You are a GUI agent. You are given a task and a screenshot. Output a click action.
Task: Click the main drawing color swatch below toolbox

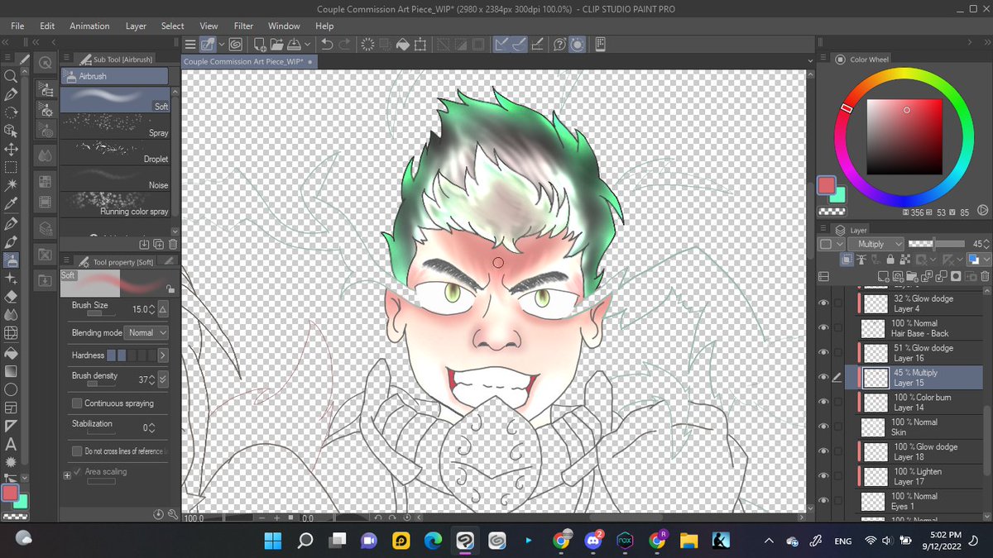(9, 493)
